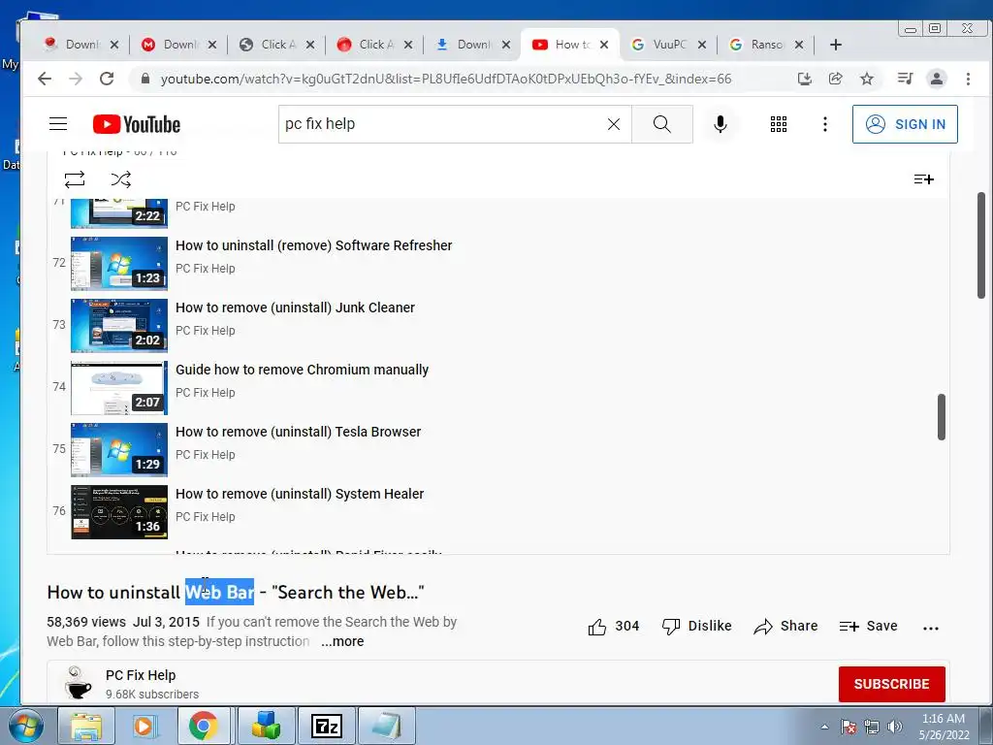Open the YouTube apps grid

[x=779, y=124]
